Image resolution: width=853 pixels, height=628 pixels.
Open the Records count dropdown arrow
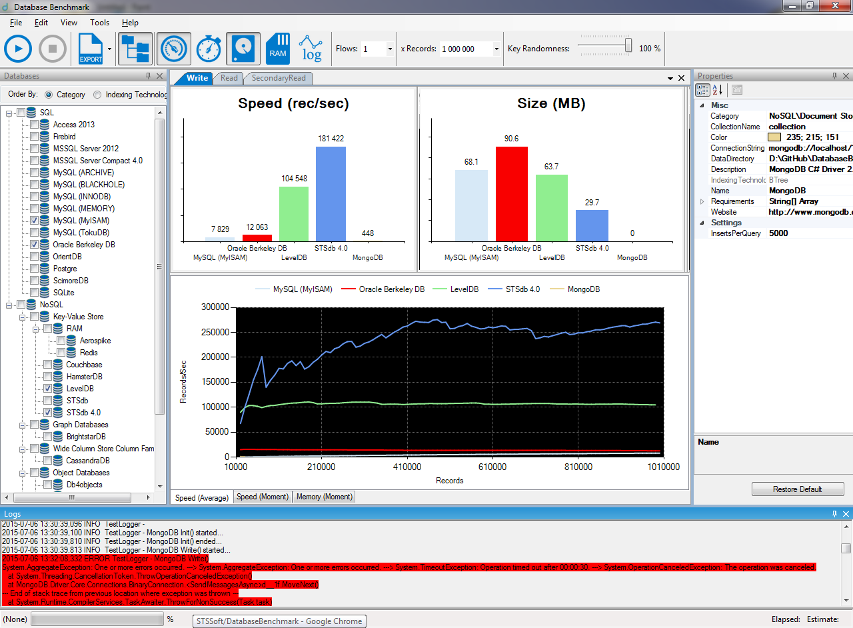496,49
